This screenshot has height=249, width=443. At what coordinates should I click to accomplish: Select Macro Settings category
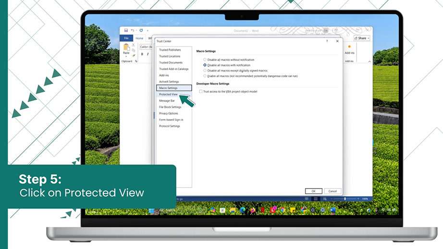click(174, 88)
